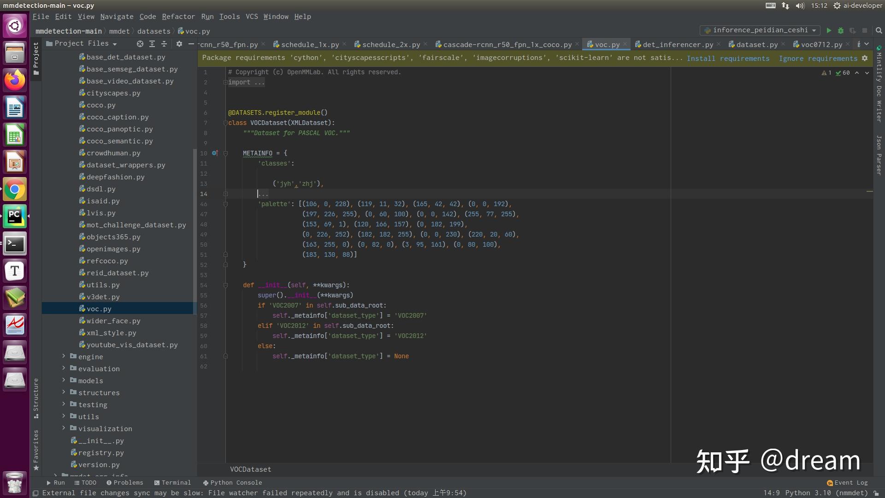Toggle the Project tool window tab

[36, 59]
